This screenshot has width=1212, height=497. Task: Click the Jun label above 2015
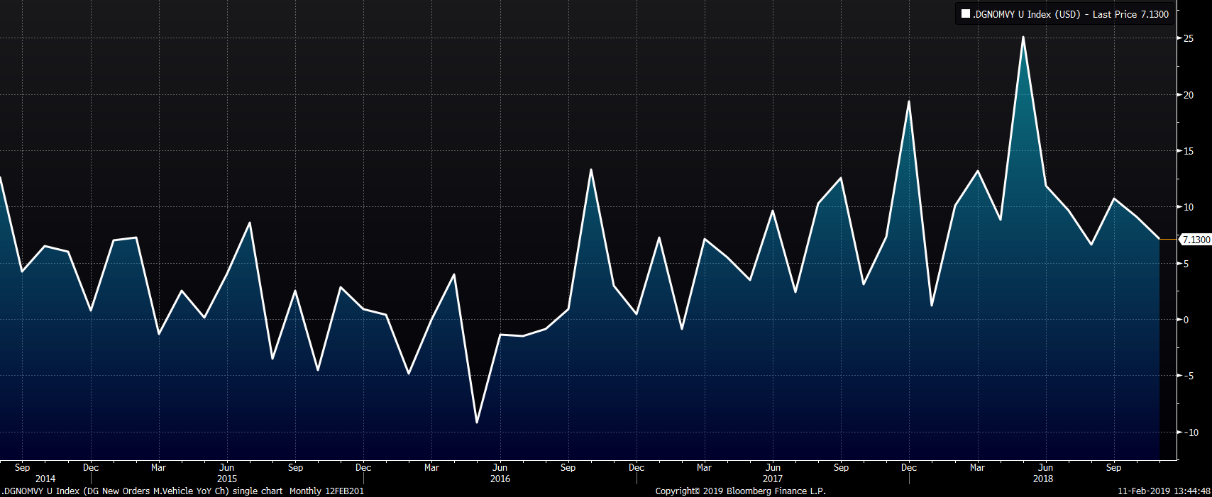pyautogui.click(x=227, y=468)
